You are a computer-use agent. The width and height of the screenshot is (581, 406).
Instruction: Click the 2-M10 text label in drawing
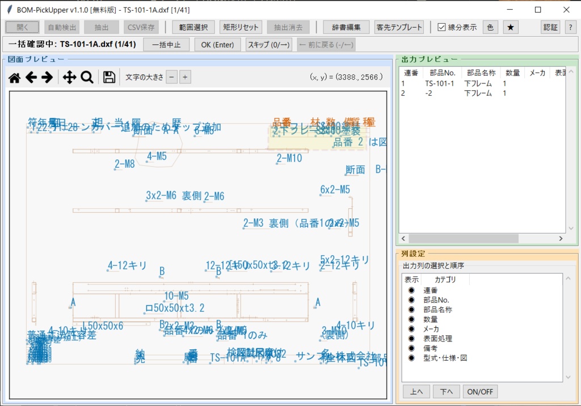click(289, 158)
